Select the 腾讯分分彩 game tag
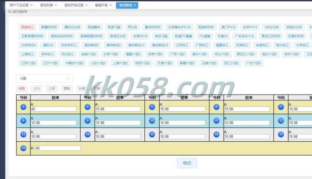This screenshot has width=312, height=179. pos(72,27)
